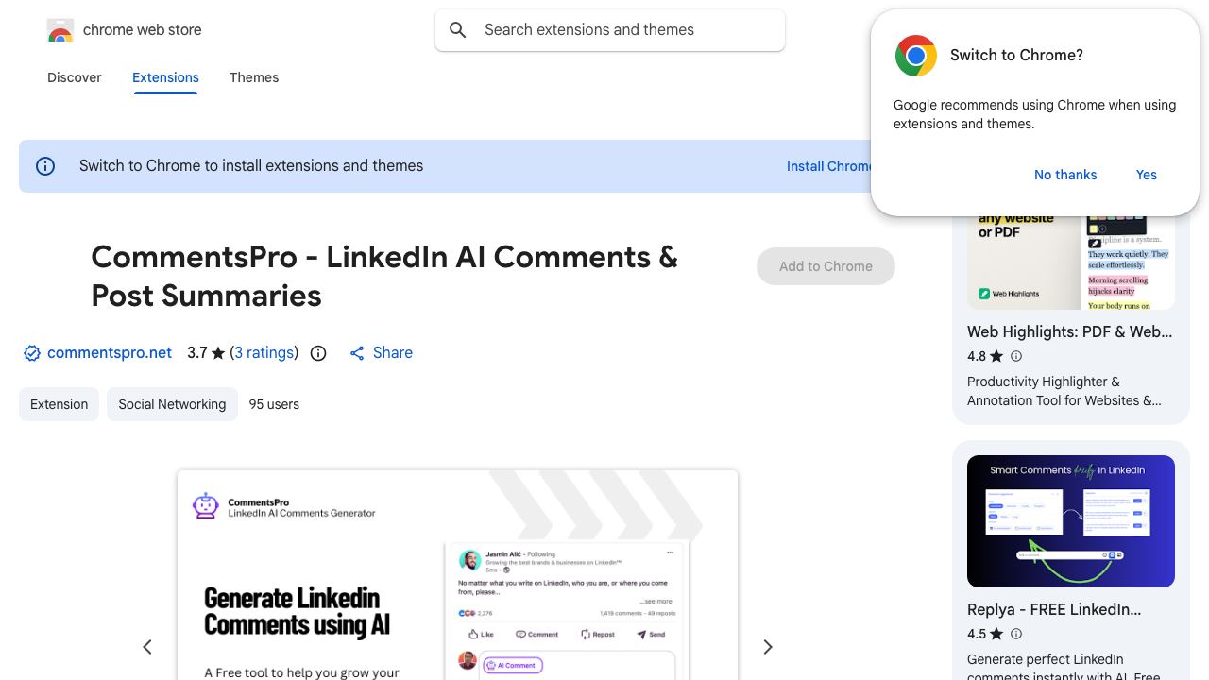The width and height of the screenshot is (1209, 680).
Task: Open Replya extension thumbnail image
Action: [x=1071, y=521]
